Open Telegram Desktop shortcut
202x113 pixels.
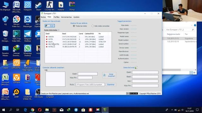[x=27, y=36]
